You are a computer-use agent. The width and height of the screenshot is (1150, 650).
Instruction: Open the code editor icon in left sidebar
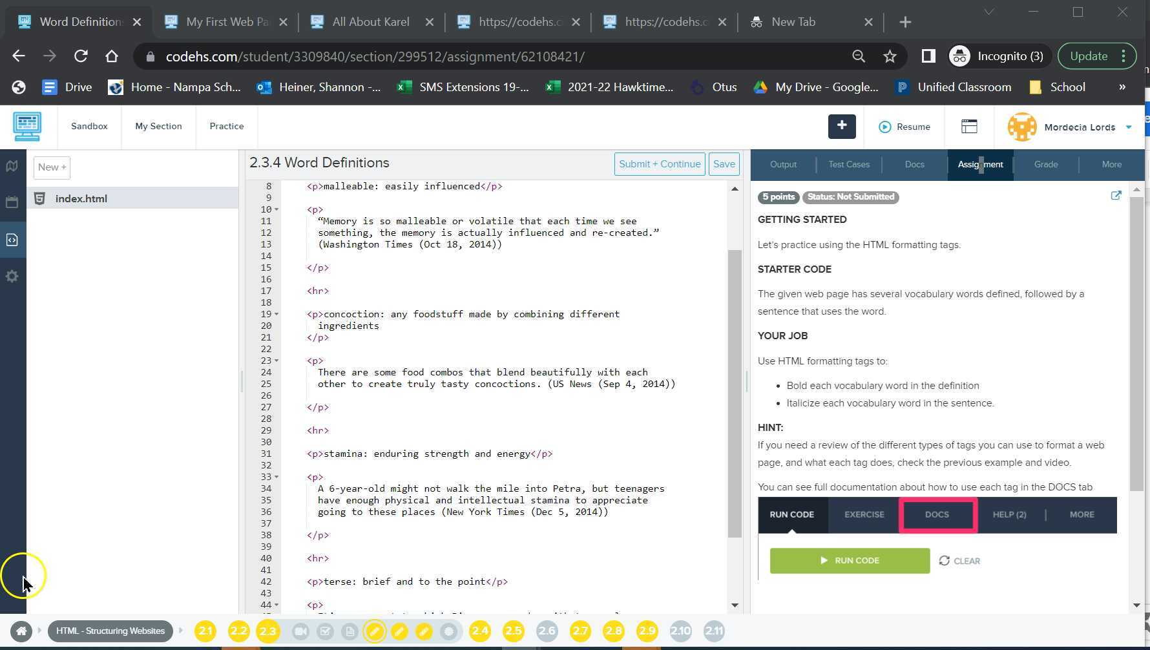[12, 239]
